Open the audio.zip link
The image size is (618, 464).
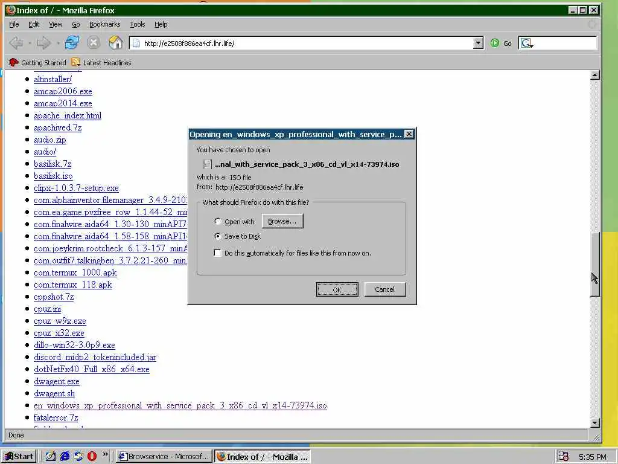point(50,140)
